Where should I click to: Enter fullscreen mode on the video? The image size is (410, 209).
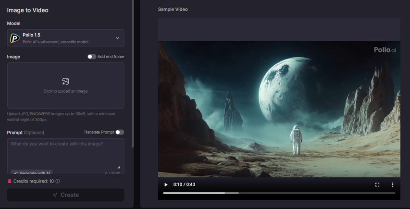(377, 184)
